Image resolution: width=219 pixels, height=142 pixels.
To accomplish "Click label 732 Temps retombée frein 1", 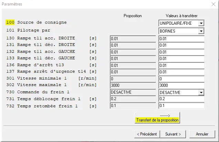I will (x=42, y=106).
